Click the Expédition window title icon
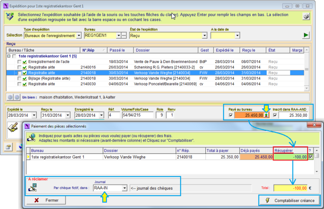Image resolution: width=324 pixels, height=209 pixels. (x=6, y=6)
